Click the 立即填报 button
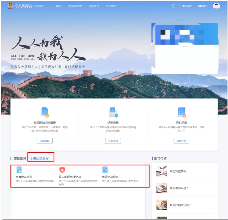Screen dimensions: 228x220 click(x=45, y=140)
